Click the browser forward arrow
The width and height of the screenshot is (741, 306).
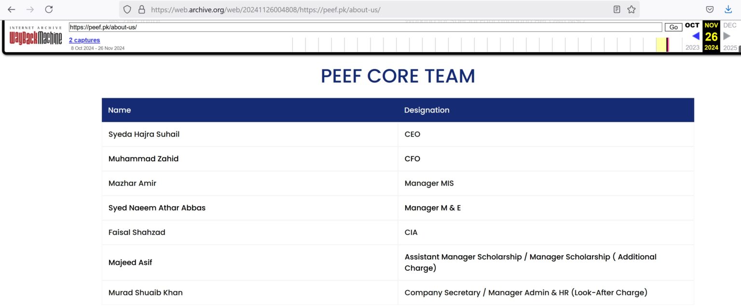[x=30, y=9]
